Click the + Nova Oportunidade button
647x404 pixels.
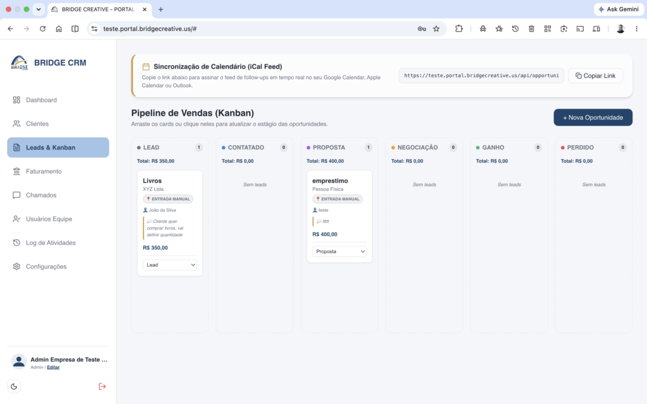click(x=593, y=117)
